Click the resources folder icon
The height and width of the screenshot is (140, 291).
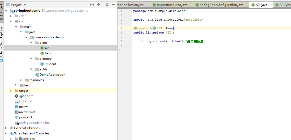click(27, 80)
